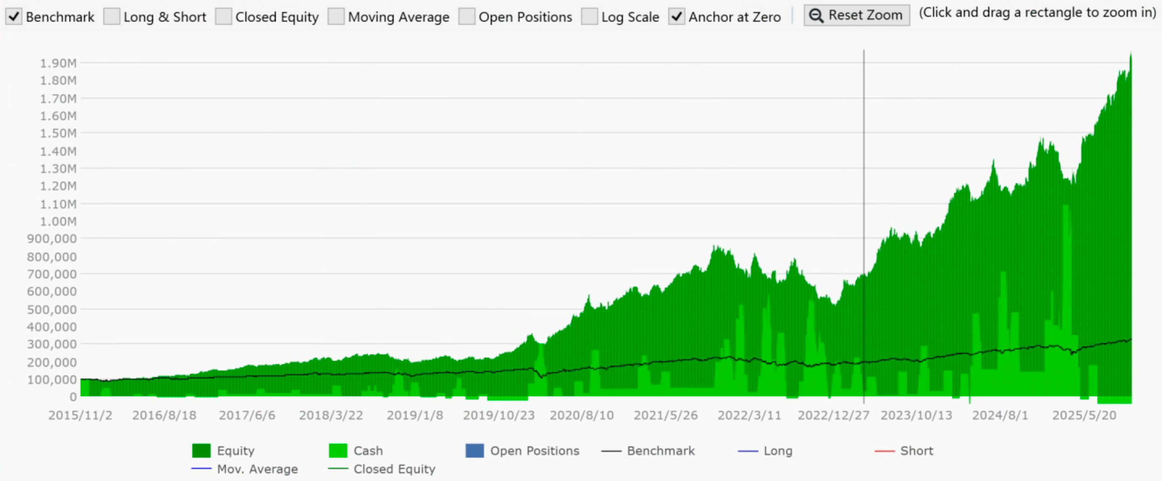Enable the Long & Short checkbox

point(112,17)
